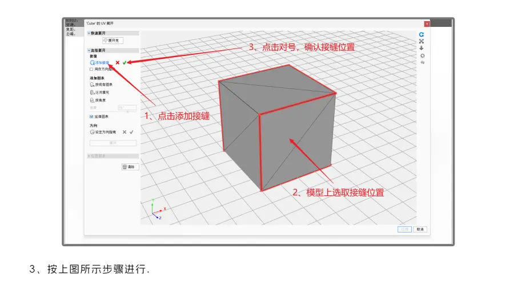Confirm seam with the green checkmark
The height and width of the screenshot is (289, 514).
coord(125,63)
